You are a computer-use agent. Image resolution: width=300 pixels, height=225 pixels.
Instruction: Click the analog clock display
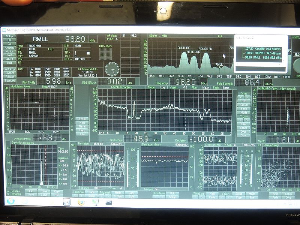(112, 69)
